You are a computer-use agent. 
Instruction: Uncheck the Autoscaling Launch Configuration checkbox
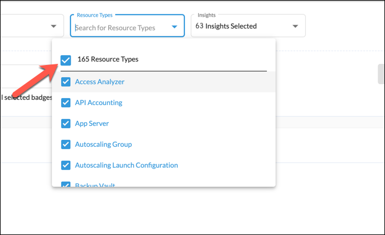click(66, 165)
